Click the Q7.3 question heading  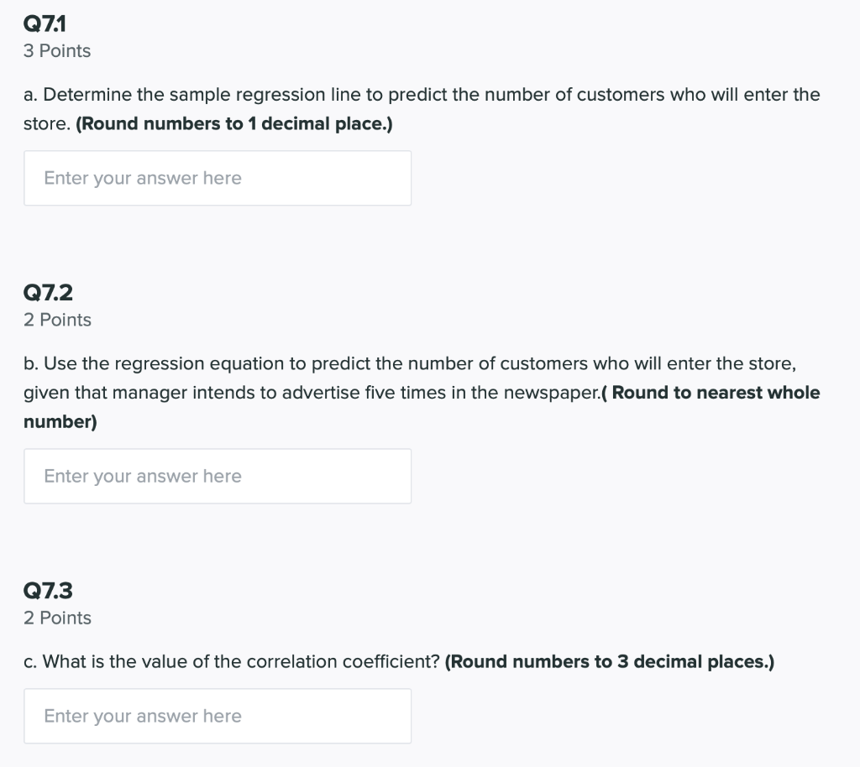tap(48, 591)
